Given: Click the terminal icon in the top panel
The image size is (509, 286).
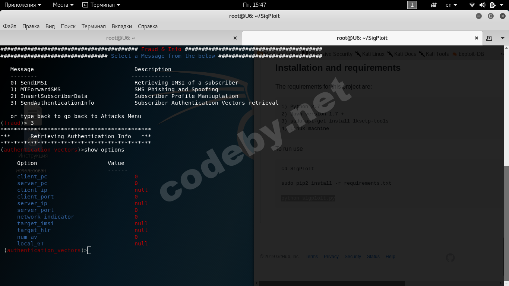Looking at the screenshot, I should tap(85, 5).
